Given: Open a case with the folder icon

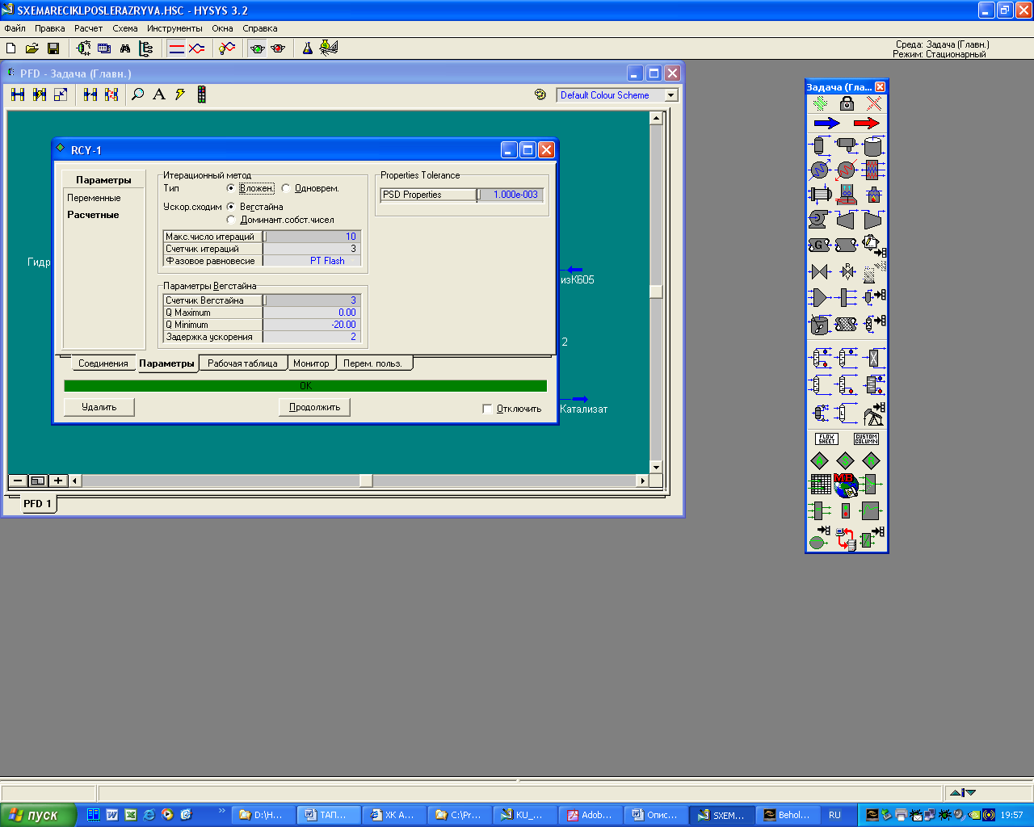Looking at the screenshot, I should click(x=32, y=48).
